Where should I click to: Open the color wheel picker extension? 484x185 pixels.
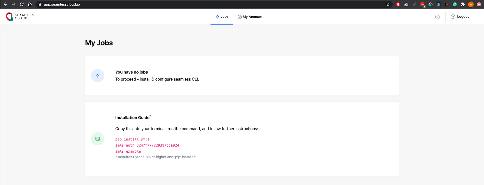click(430, 4)
